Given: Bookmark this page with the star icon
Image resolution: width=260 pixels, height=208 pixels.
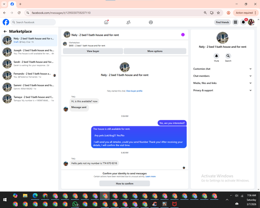Looking at the screenshot, I should click(x=218, y=13).
